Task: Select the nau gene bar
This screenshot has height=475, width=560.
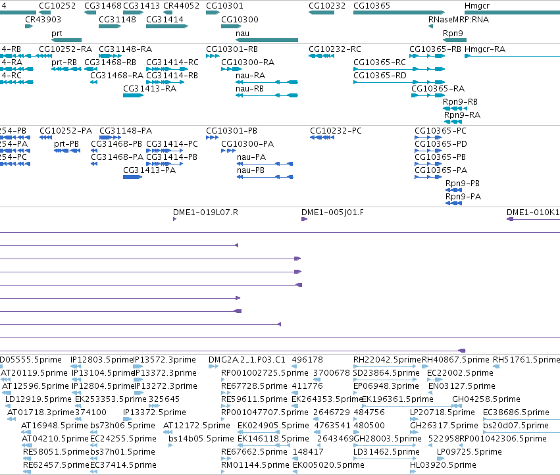Action: pyautogui.click(x=267, y=40)
